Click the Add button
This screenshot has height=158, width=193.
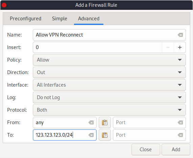click(176, 150)
